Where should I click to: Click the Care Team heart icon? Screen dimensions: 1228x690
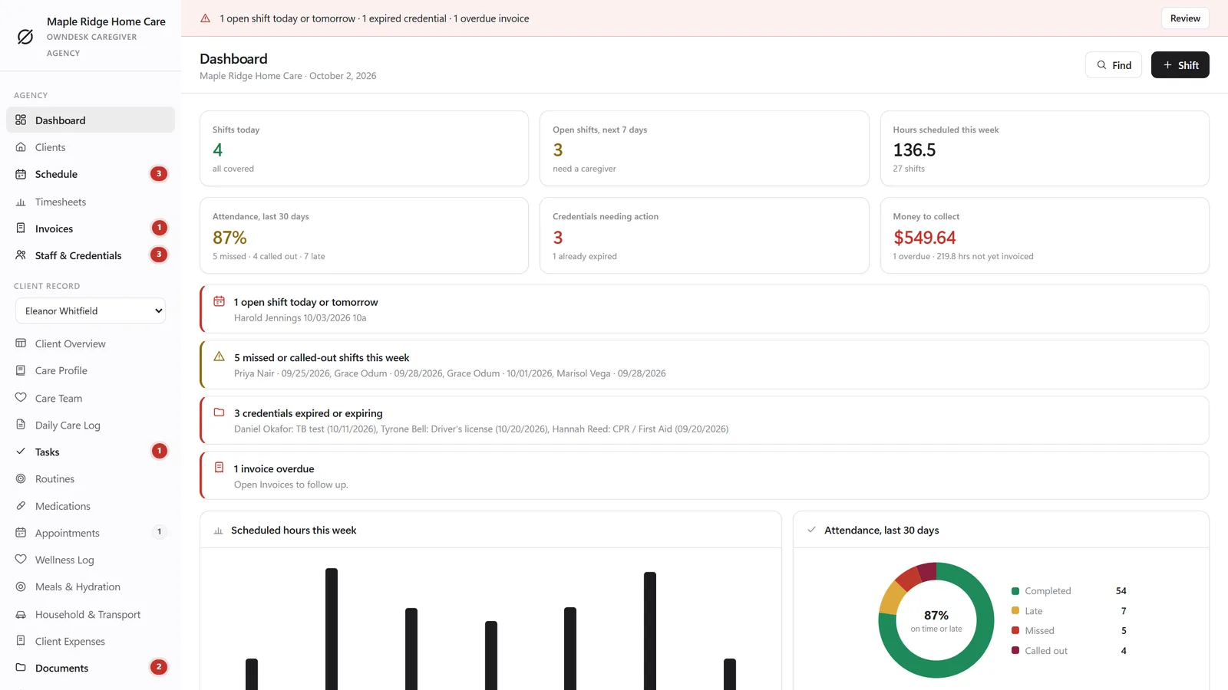[x=21, y=398]
